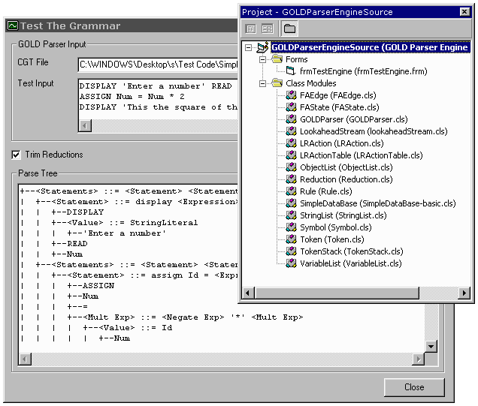Screen dimensions: 478x406
Task: Toggle the Trim Reductions checkbox
Action: tap(17, 155)
